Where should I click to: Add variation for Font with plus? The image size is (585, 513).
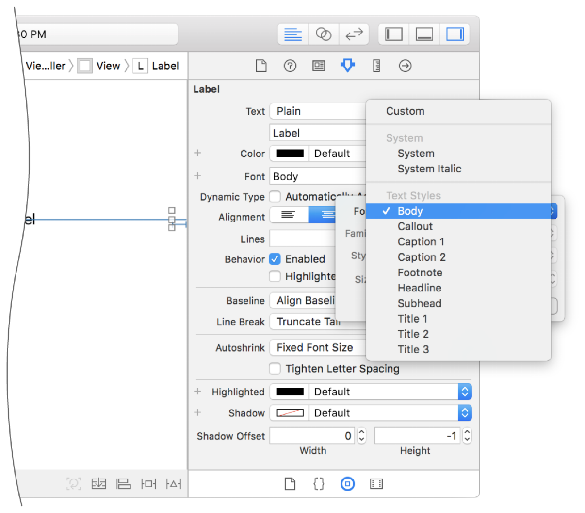(197, 176)
